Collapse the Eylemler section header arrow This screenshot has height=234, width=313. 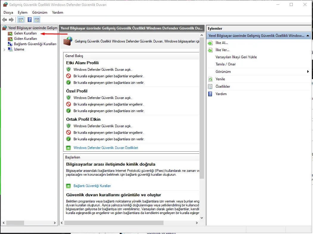[308, 36]
